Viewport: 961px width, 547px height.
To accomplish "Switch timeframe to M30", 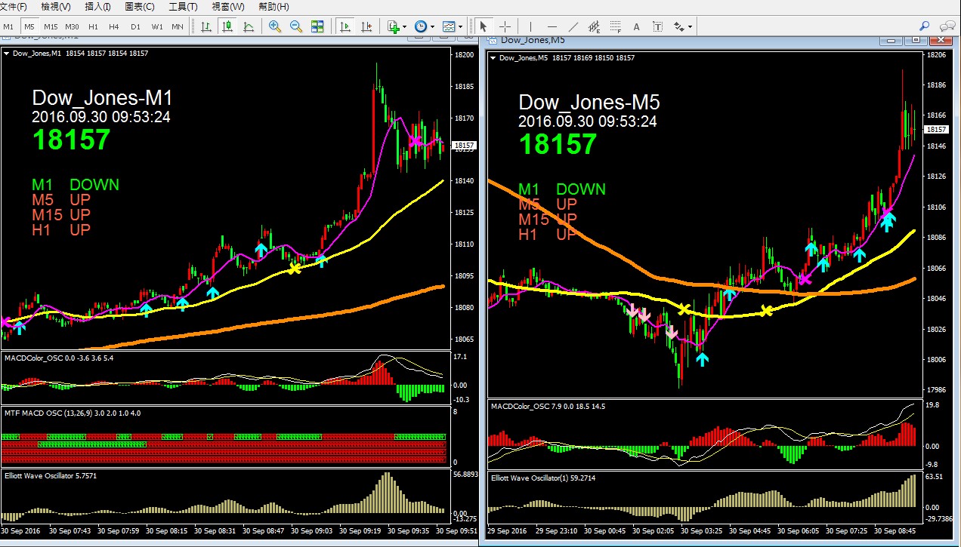I will (72, 26).
